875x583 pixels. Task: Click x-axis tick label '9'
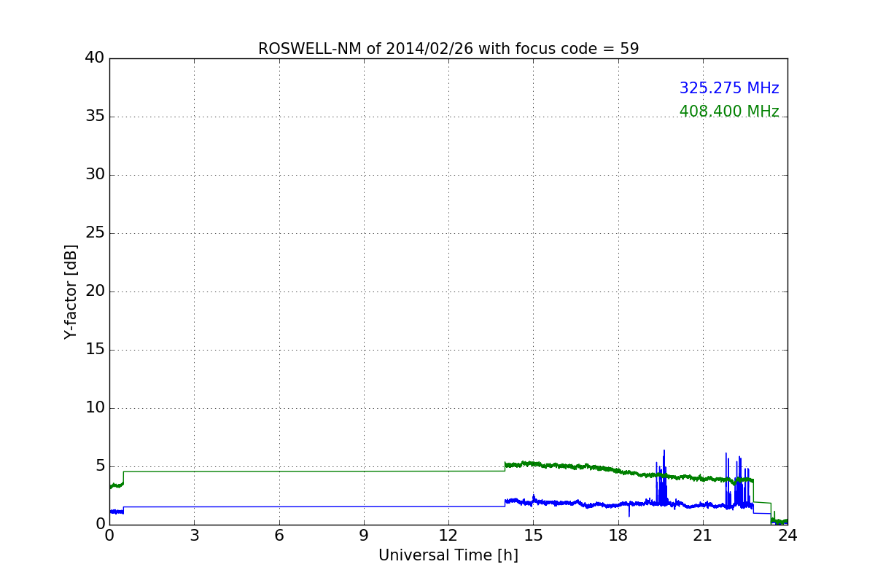tap(364, 536)
